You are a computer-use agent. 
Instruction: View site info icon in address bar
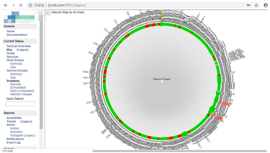click(30, 5)
